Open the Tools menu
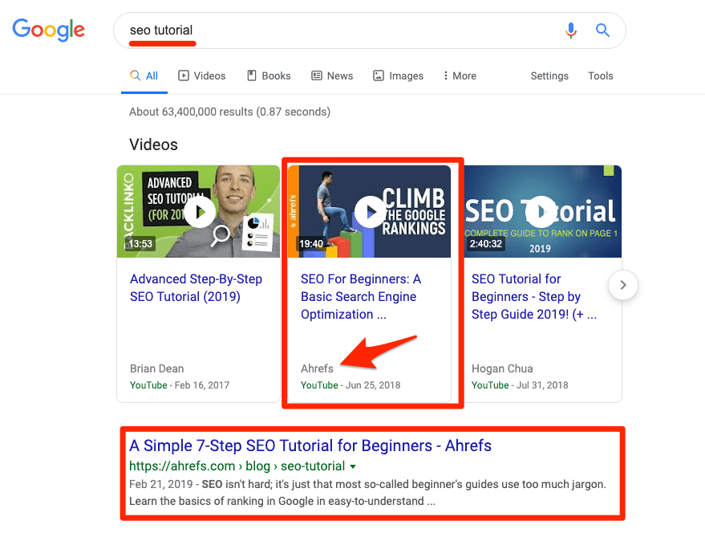Screen dimensions: 705x533 pos(600,75)
